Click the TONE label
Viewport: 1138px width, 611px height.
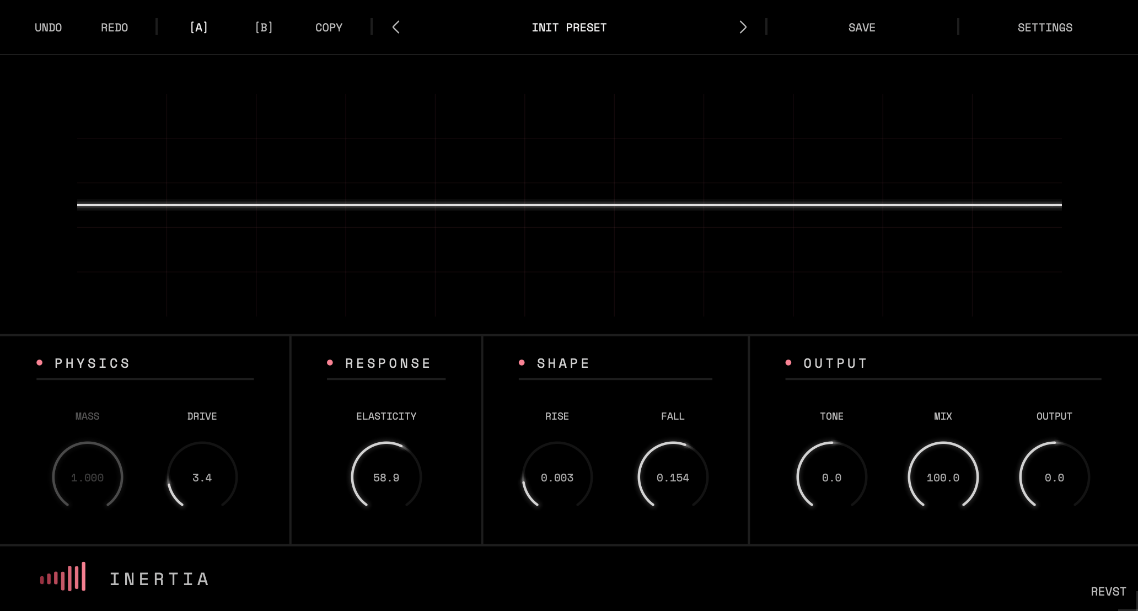[x=831, y=416]
